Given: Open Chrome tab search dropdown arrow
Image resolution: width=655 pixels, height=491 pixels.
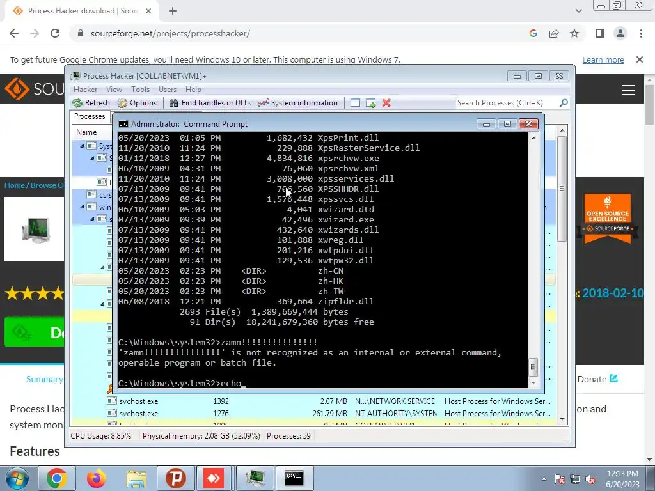Looking at the screenshot, I should [x=578, y=11].
